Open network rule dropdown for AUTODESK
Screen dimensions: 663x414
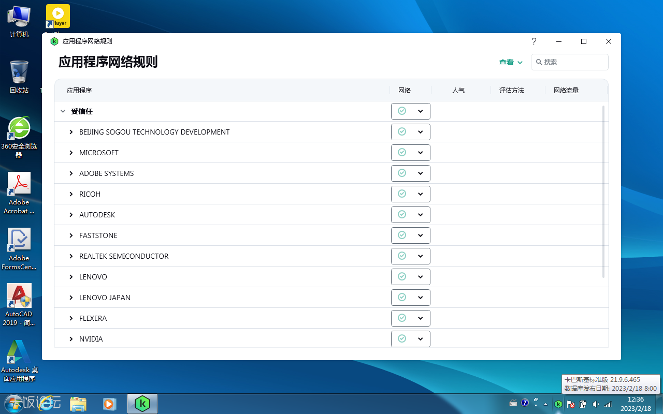click(411, 215)
